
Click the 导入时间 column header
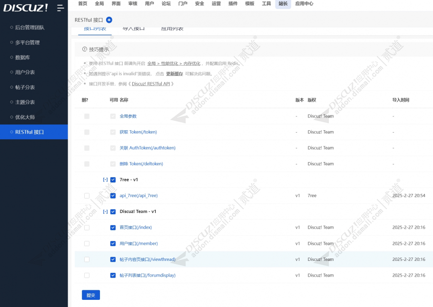pos(401,100)
